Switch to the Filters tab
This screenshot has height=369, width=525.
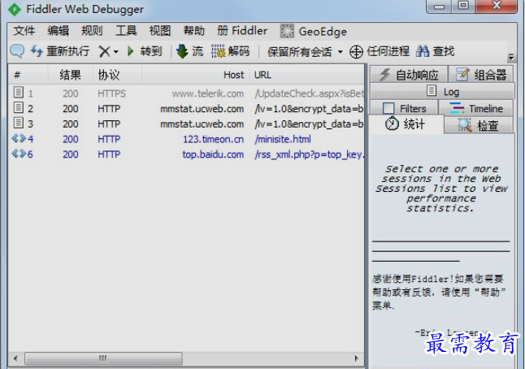404,108
